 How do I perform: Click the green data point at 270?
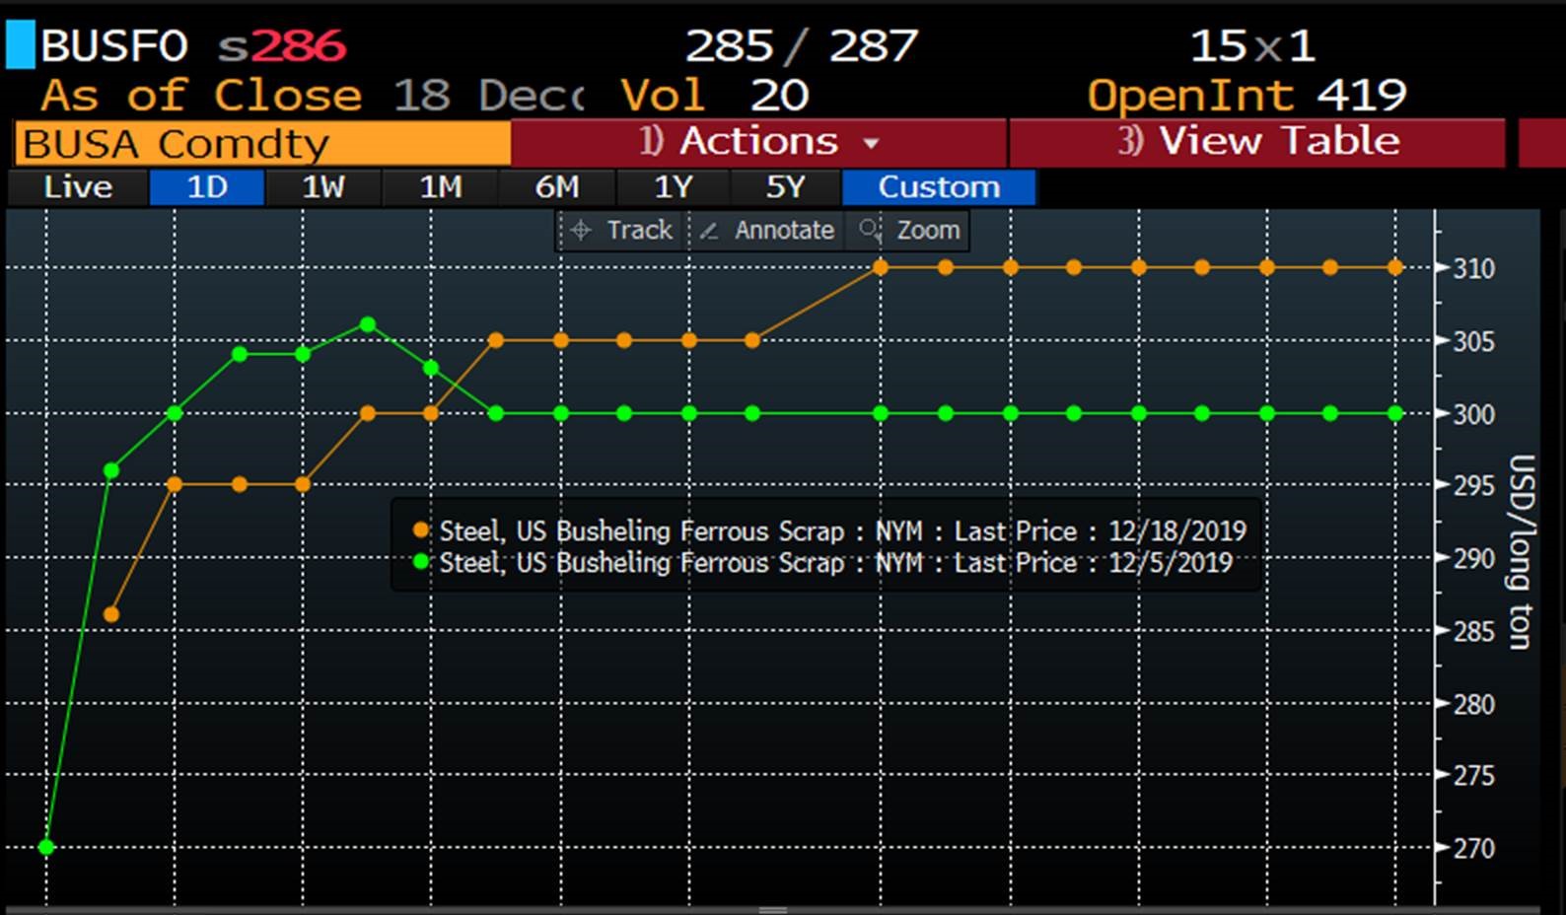coord(46,847)
